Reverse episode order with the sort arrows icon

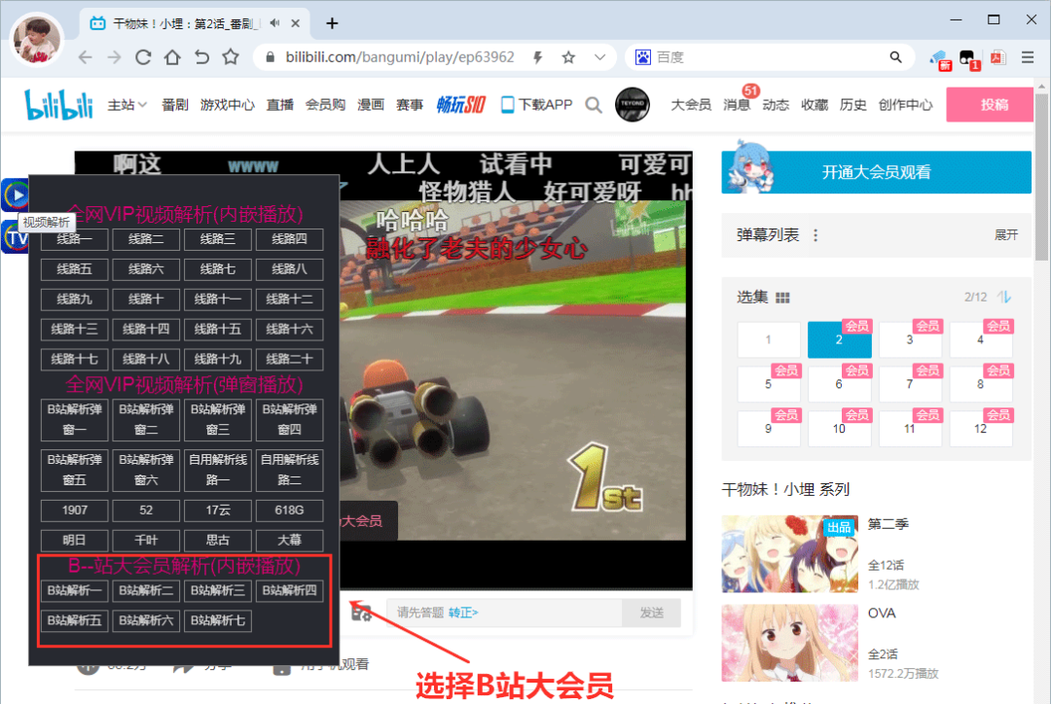[x=1004, y=297]
